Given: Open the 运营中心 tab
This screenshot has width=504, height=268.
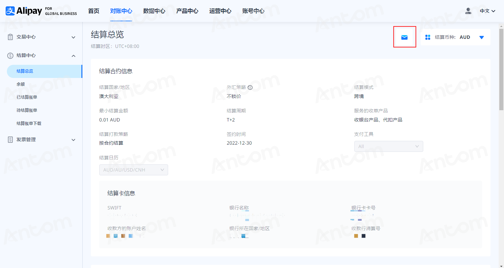Looking at the screenshot, I should point(220,11).
